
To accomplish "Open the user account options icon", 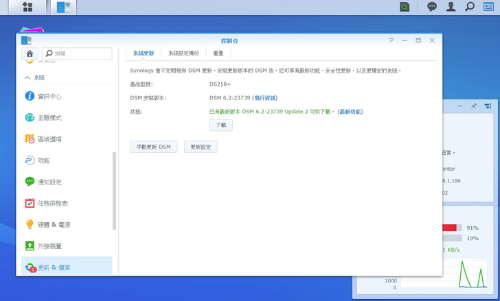I will [x=451, y=7].
